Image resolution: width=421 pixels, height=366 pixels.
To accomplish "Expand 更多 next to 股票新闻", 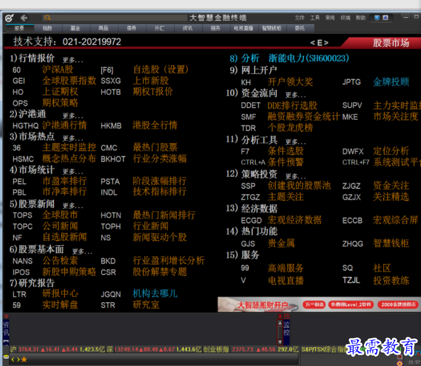I will [73, 206].
